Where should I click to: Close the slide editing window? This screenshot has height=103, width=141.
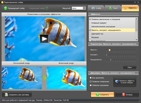point(138,2)
